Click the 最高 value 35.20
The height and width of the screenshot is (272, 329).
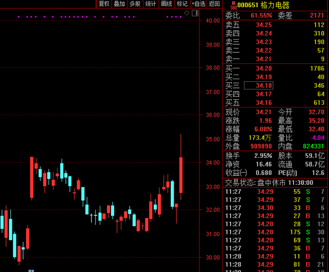[x=317, y=121]
